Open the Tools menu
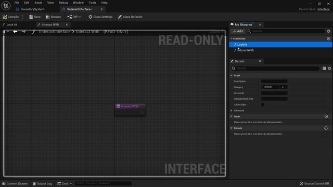 93,3
